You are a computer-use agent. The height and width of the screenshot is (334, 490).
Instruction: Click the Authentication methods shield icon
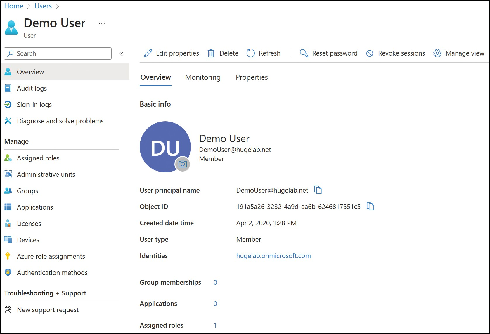tap(8, 273)
